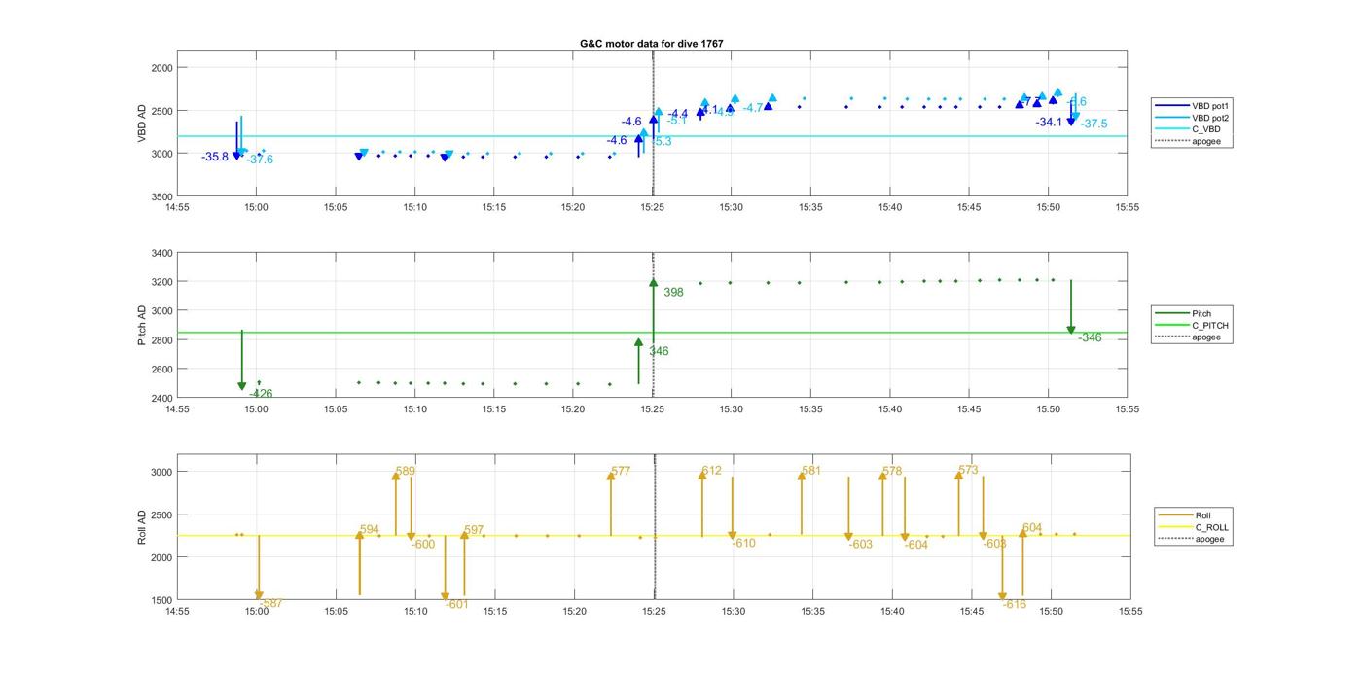Click the '-4.4' VBD data label
The image size is (1362, 674).
coord(677,114)
